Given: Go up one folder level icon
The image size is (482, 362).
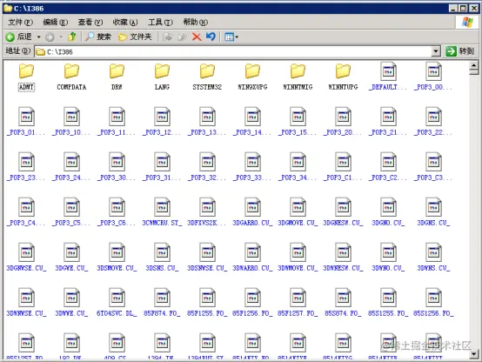Looking at the screenshot, I should 72,37.
